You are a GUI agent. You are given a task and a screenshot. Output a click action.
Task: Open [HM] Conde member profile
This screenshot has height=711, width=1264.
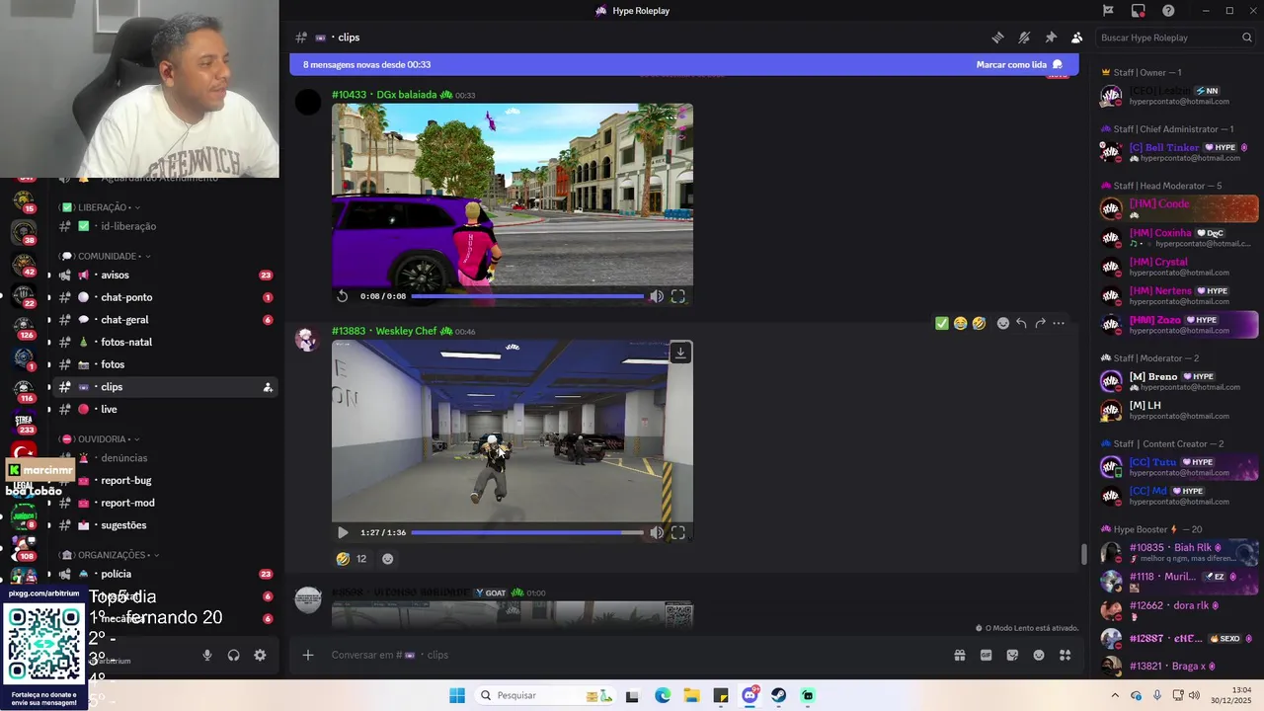(x=1178, y=208)
